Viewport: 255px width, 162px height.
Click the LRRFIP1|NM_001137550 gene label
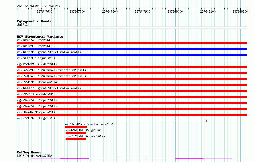[x=34, y=156]
